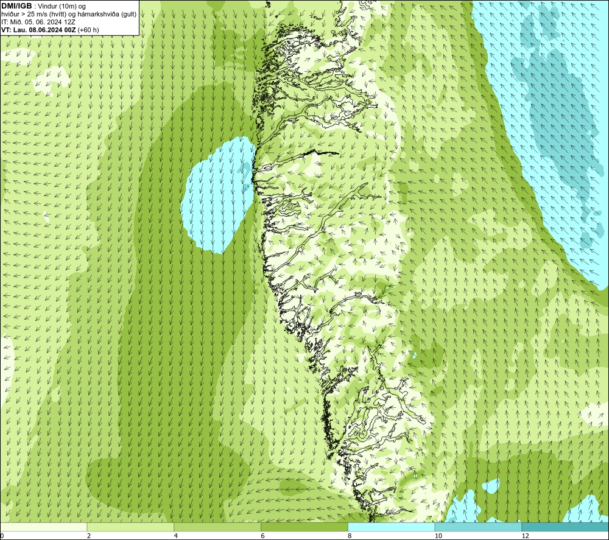The image size is (609, 540).
Task: Select the 4–6 m/s green color band
Action: (217, 527)
